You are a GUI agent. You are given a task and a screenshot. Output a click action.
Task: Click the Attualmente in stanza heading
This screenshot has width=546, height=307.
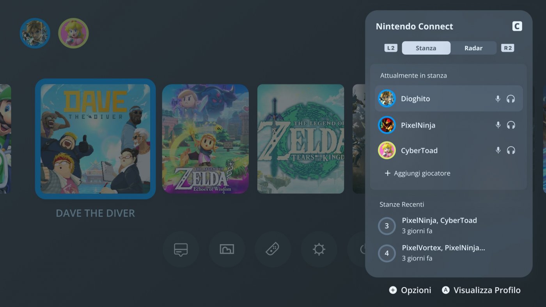coord(413,76)
